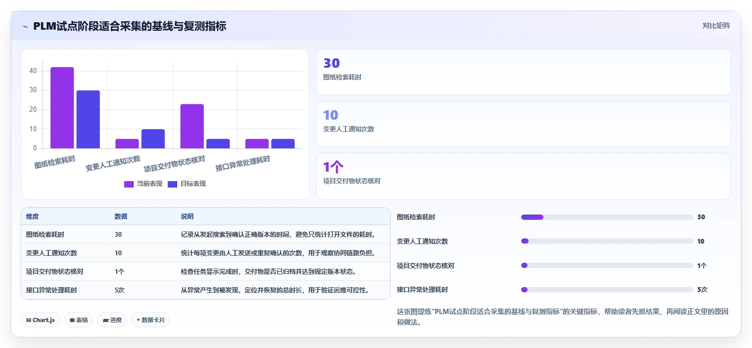Screen dimensions: 752x348
Task: Click the blue 目标表现 bar for 变更人工通知次数
Action: pos(153,139)
